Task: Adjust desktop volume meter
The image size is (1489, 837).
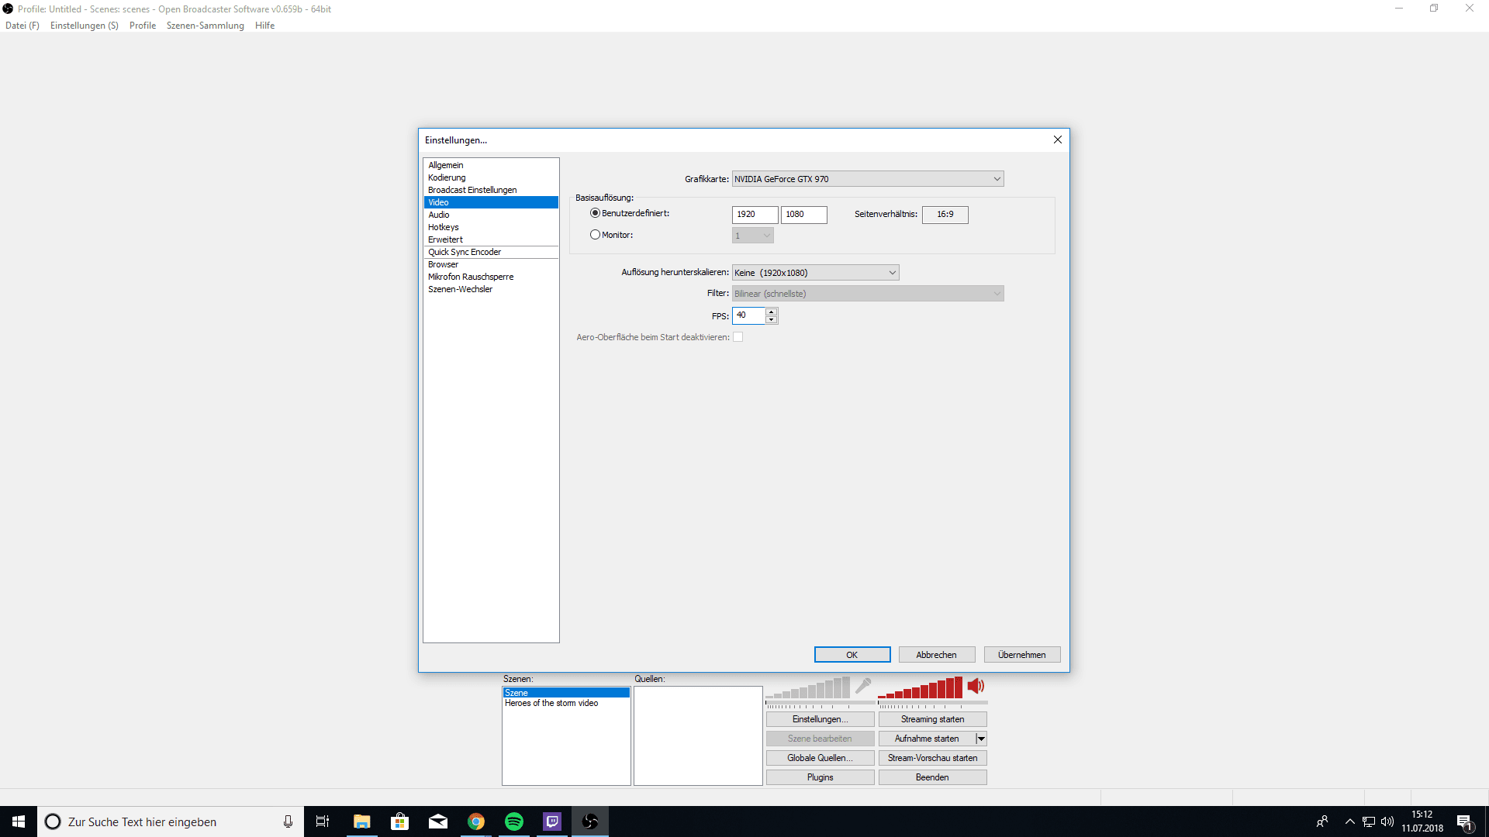Action: coord(921,687)
